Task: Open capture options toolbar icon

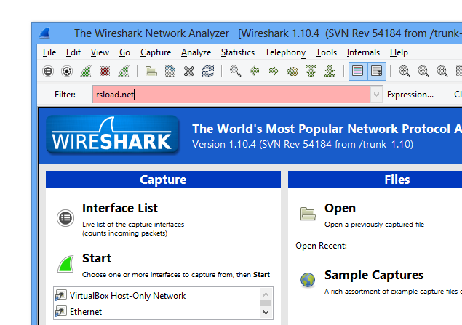Action: (67, 71)
